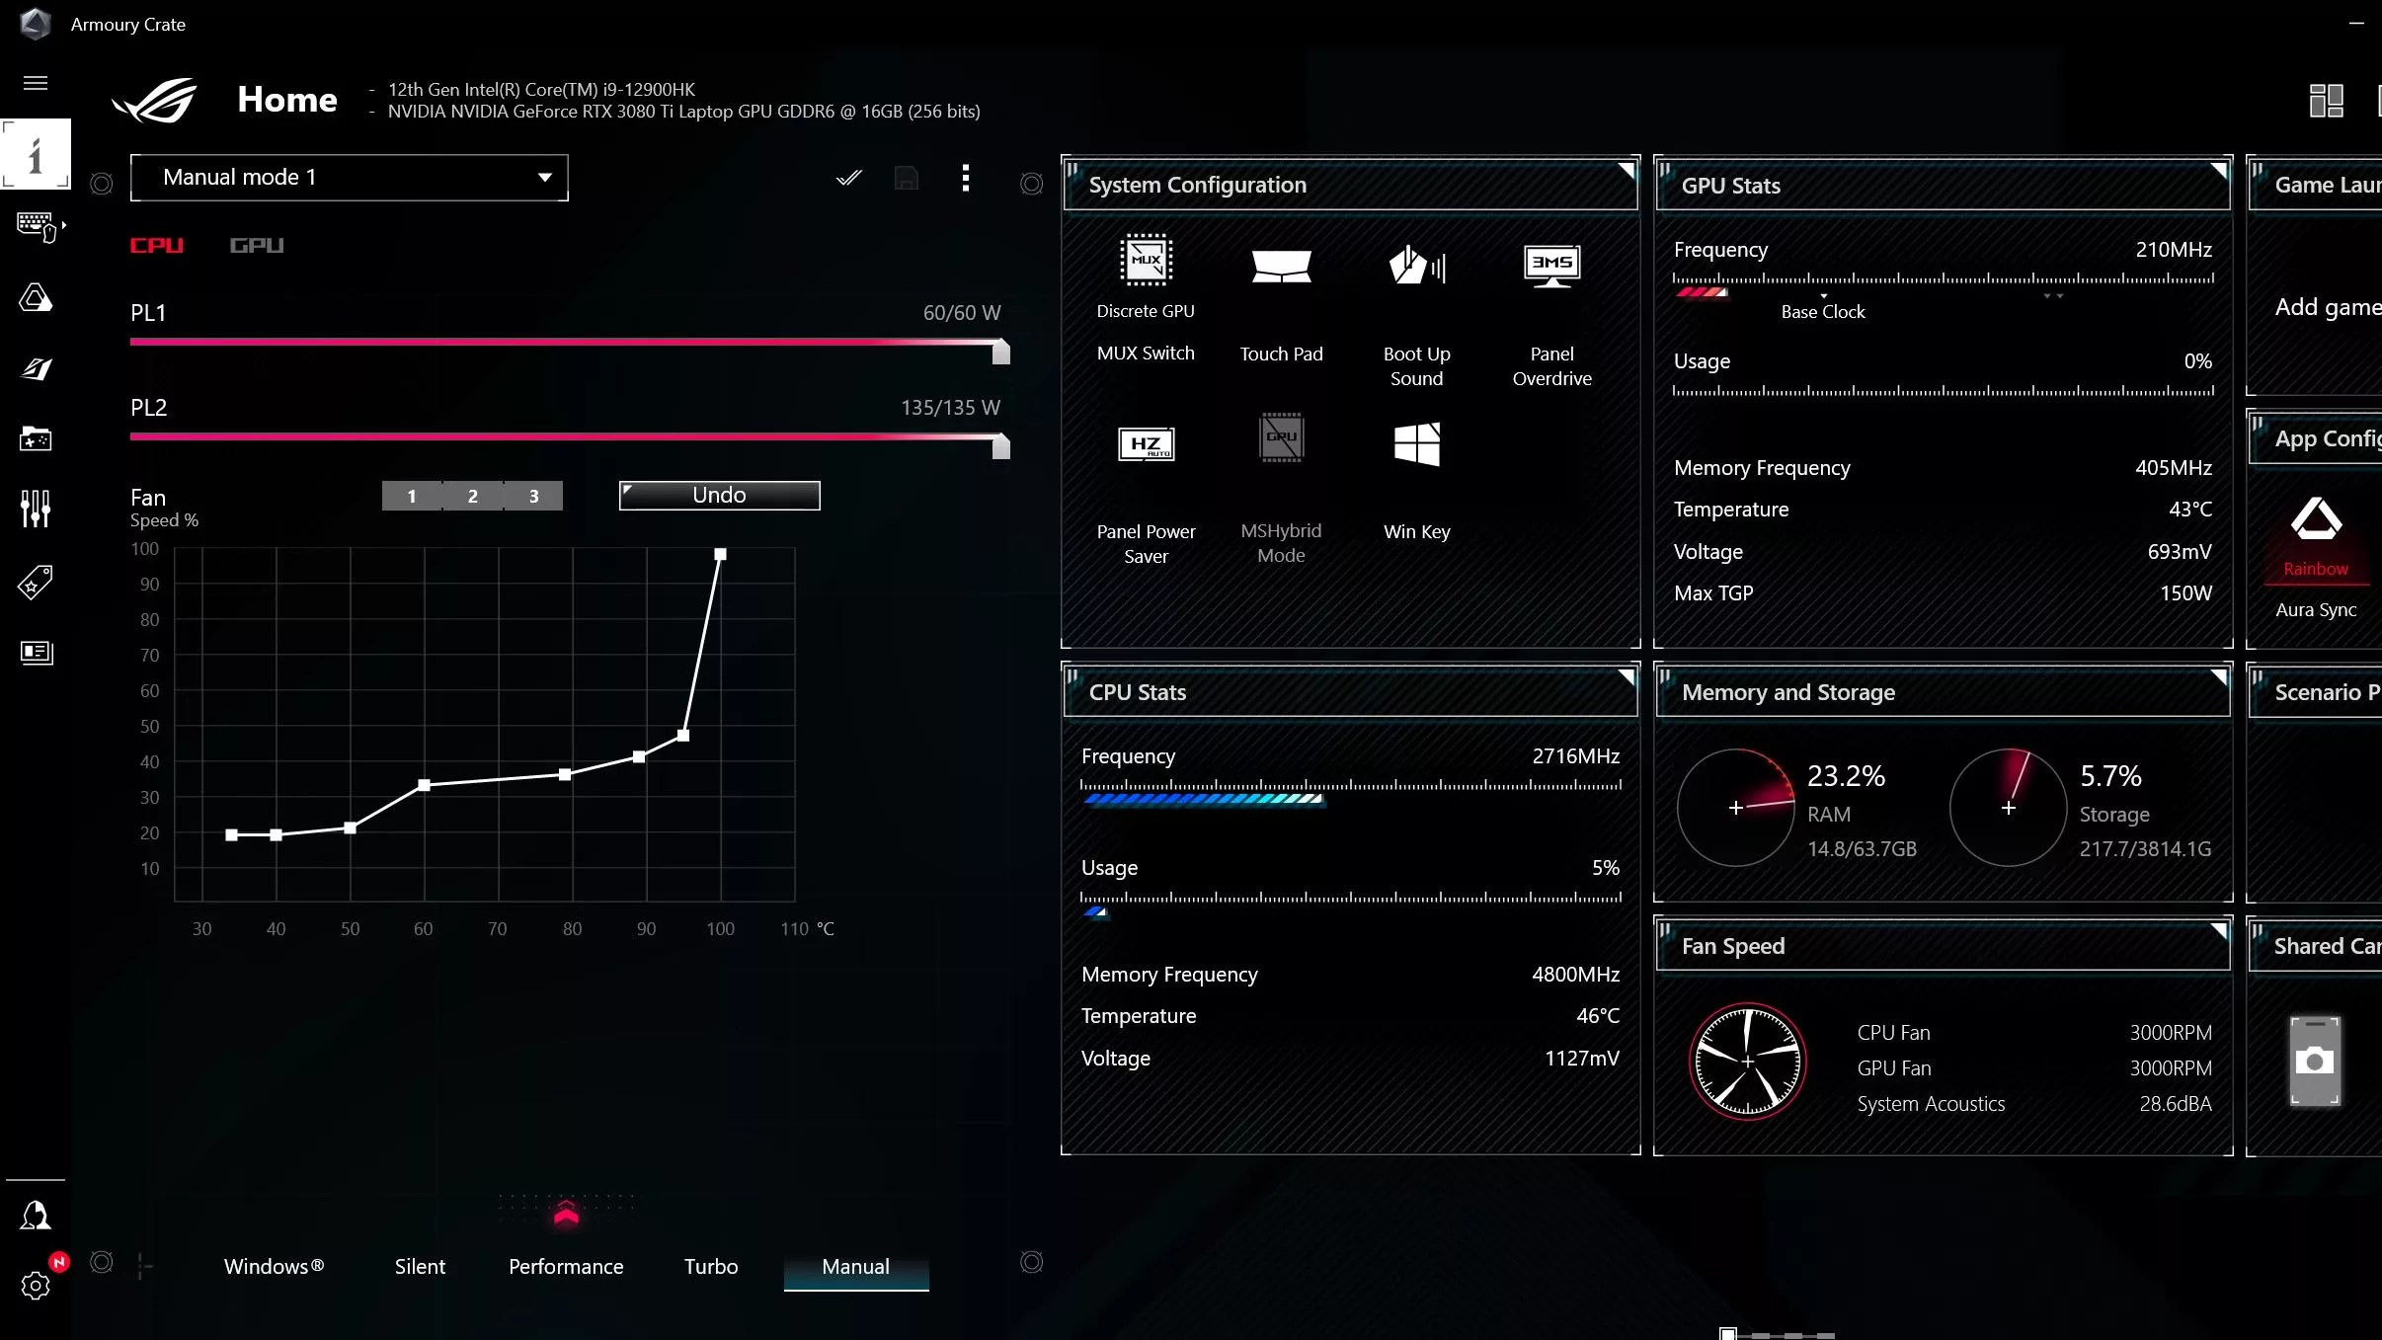The height and width of the screenshot is (1340, 2382).
Task: Switch to the GPU tab
Action: [x=257, y=245]
